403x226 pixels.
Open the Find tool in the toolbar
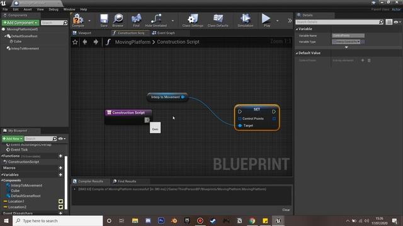tap(136, 20)
